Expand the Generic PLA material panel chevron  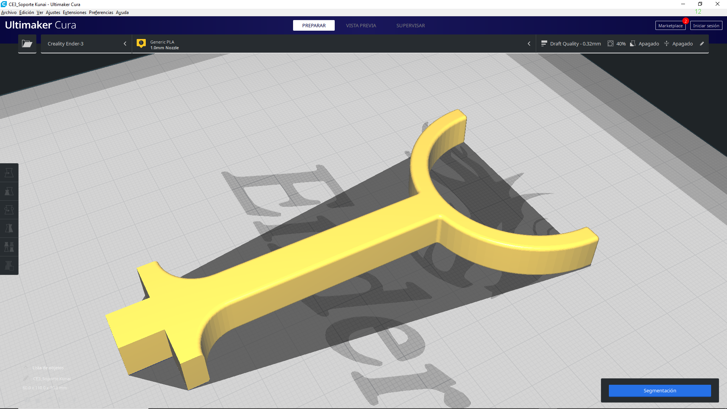[x=529, y=44]
